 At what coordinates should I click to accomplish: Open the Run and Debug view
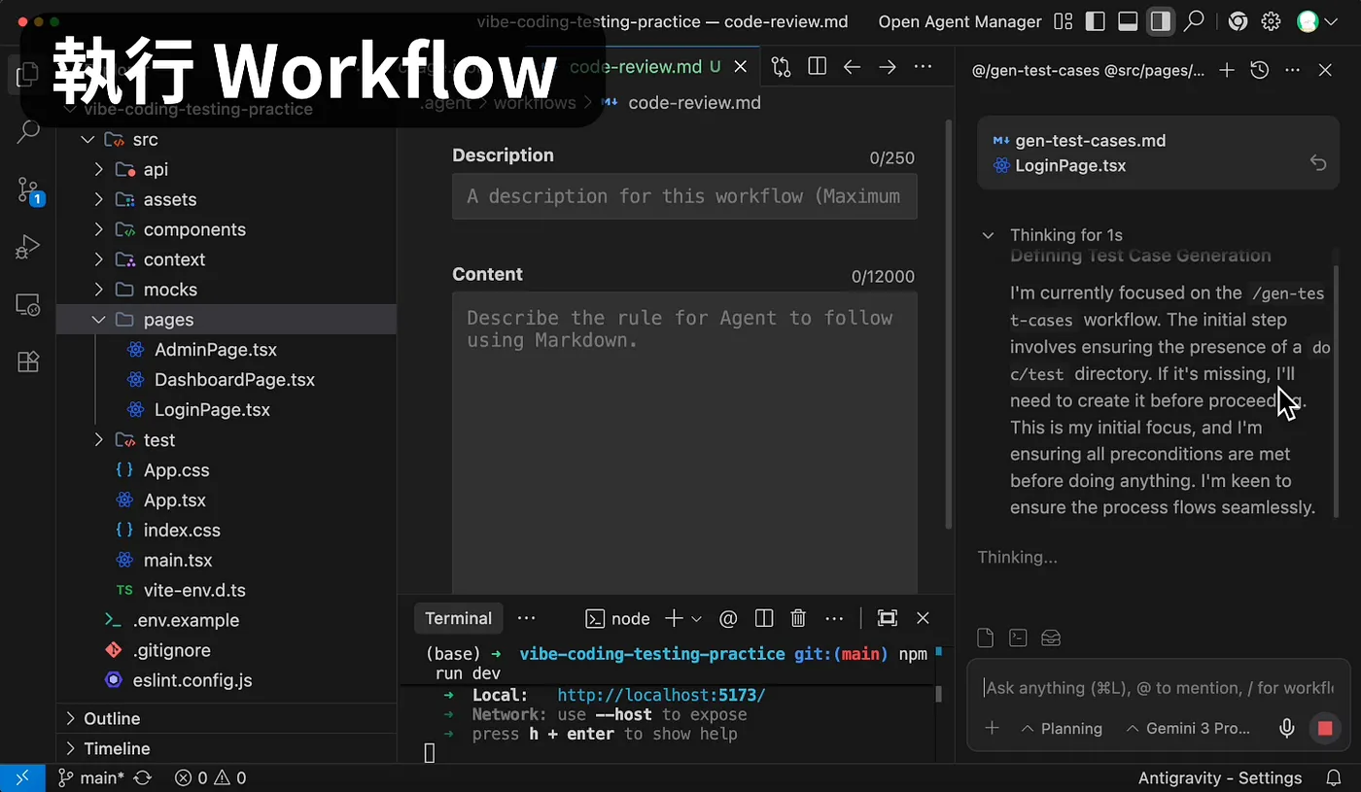[28, 247]
